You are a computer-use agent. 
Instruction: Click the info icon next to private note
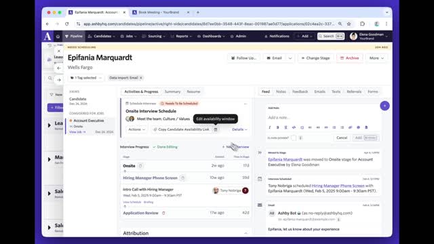coord(300,138)
